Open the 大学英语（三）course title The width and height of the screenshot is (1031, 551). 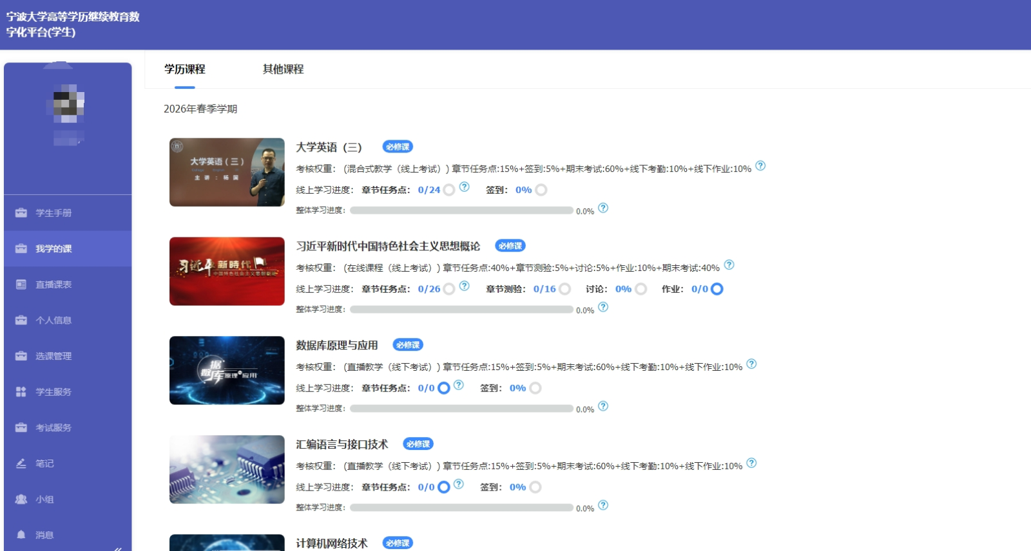[x=329, y=147]
